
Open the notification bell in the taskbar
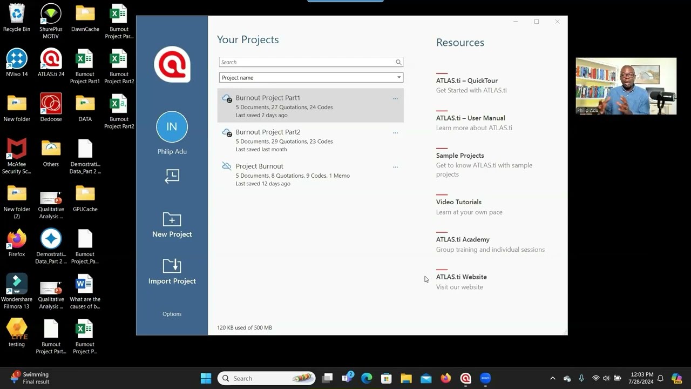pyautogui.click(x=660, y=378)
